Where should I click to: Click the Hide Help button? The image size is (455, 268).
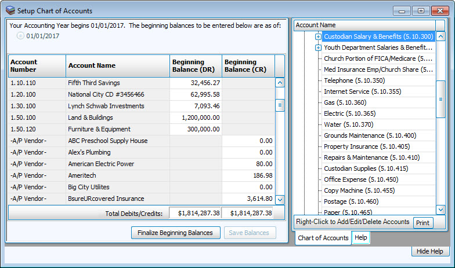(431, 251)
